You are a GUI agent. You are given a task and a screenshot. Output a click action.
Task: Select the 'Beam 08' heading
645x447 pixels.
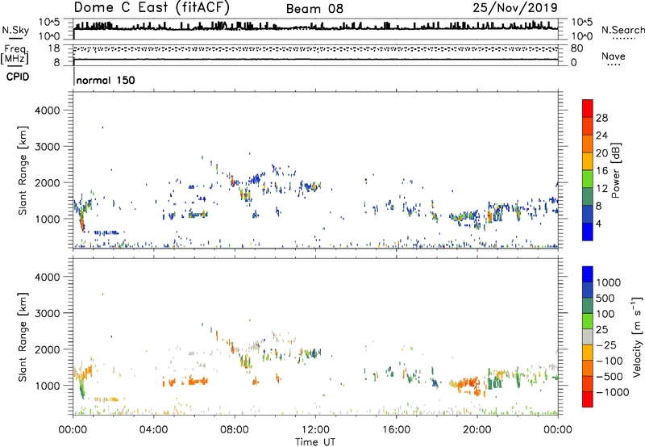pyautogui.click(x=314, y=9)
